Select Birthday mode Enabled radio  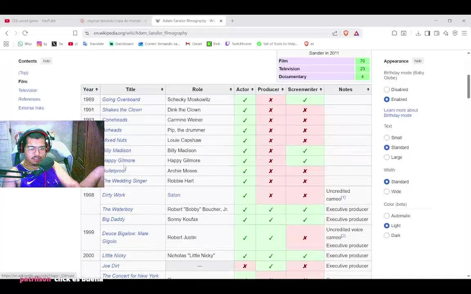point(387,99)
